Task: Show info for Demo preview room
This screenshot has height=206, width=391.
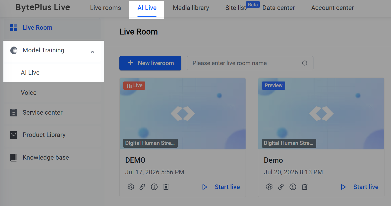Action: pyautogui.click(x=293, y=187)
